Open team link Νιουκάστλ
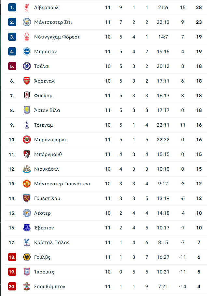 (x=47, y=169)
